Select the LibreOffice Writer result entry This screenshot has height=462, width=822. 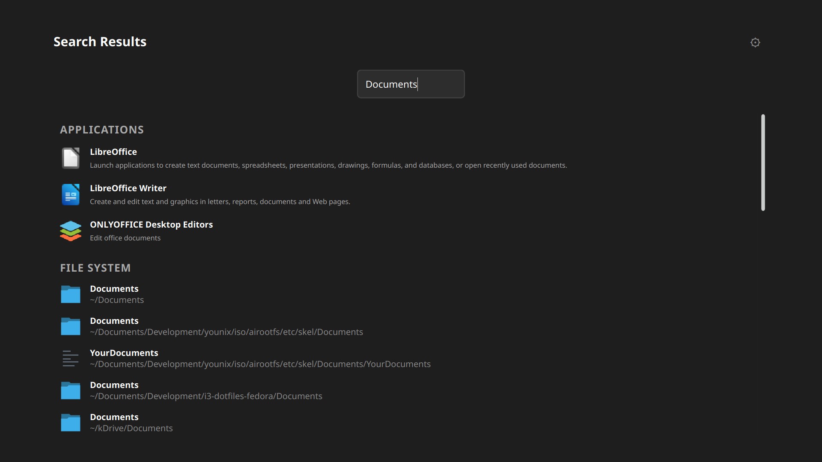(128, 188)
